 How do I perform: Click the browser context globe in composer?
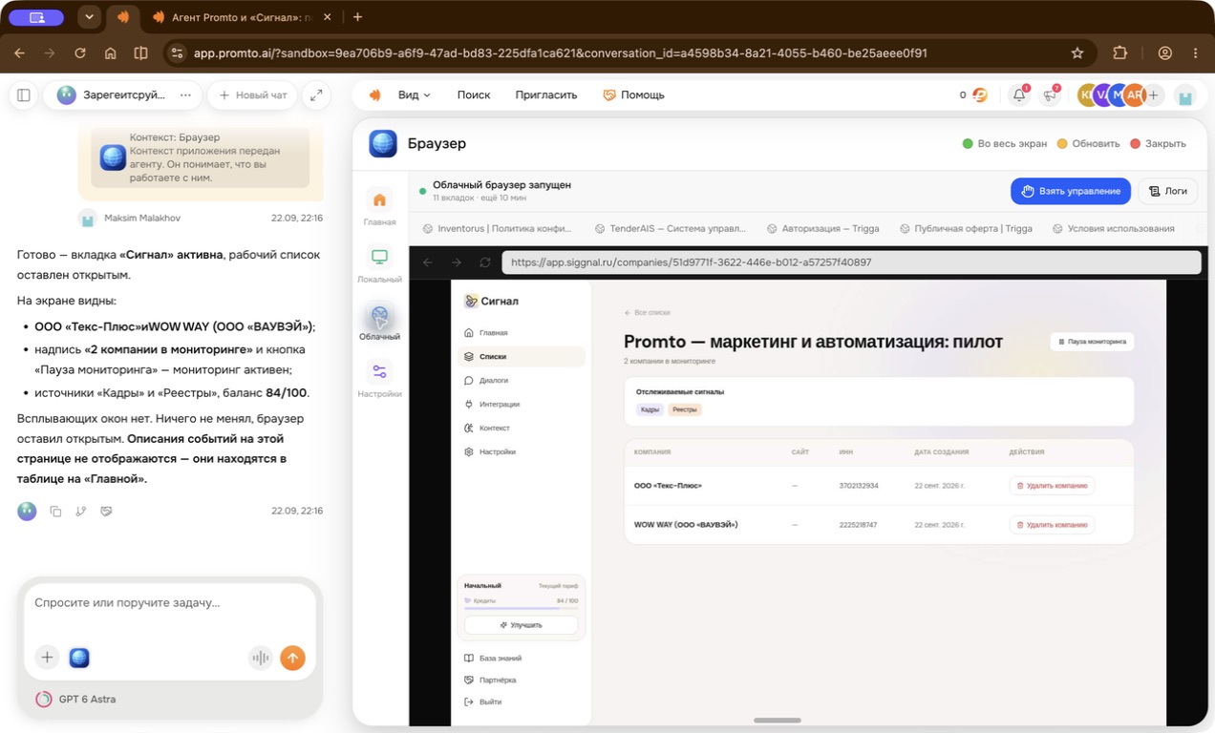click(79, 657)
